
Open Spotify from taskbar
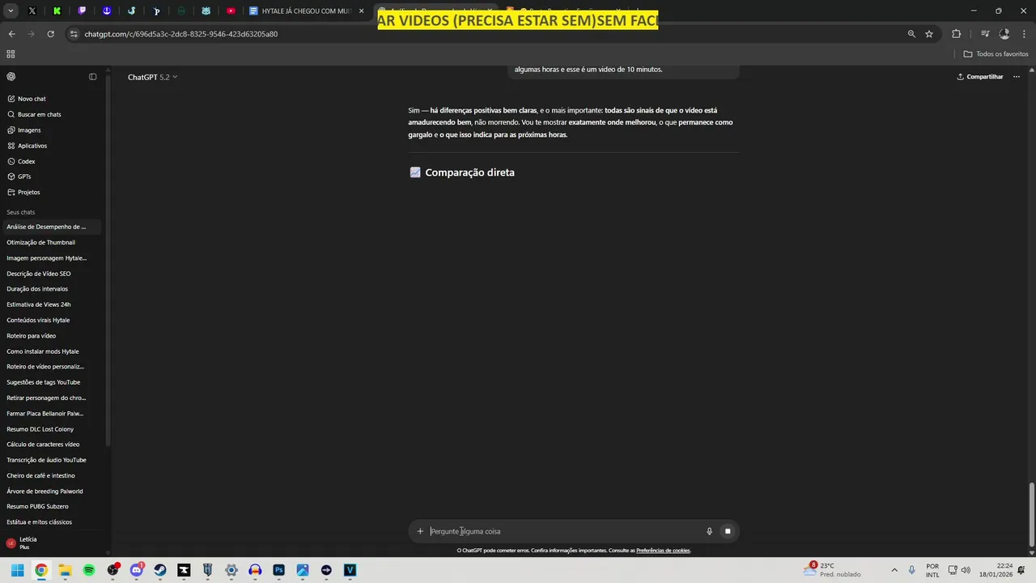point(89,570)
